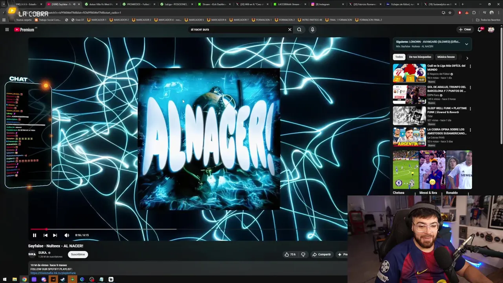Screen dimensions: 503x283
Task: Clear the search box with the X
Action: pyautogui.click(x=290, y=29)
